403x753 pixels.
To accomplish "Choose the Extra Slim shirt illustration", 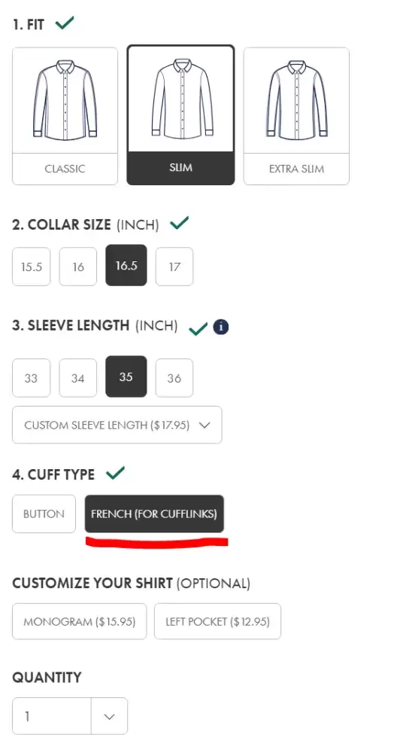I will (296, 100).
